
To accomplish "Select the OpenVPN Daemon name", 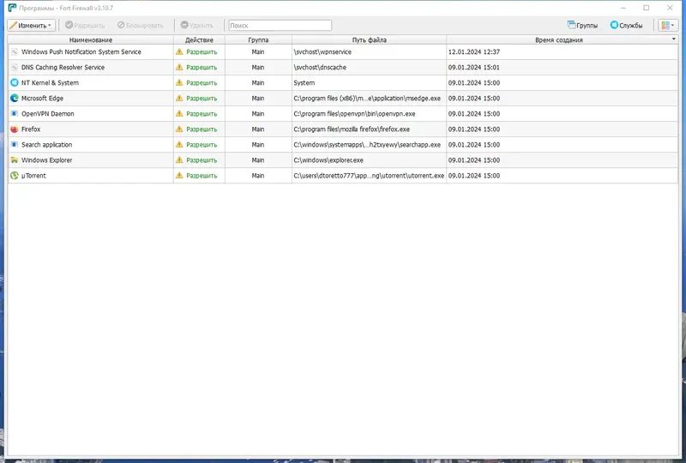I will point(48,114).
